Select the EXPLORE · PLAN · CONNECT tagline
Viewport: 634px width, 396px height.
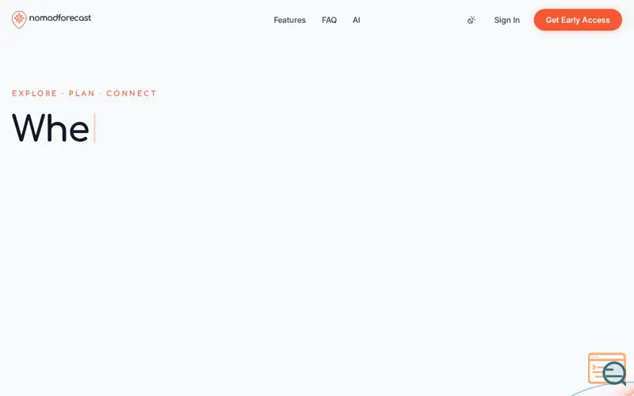tap(84, 93)
